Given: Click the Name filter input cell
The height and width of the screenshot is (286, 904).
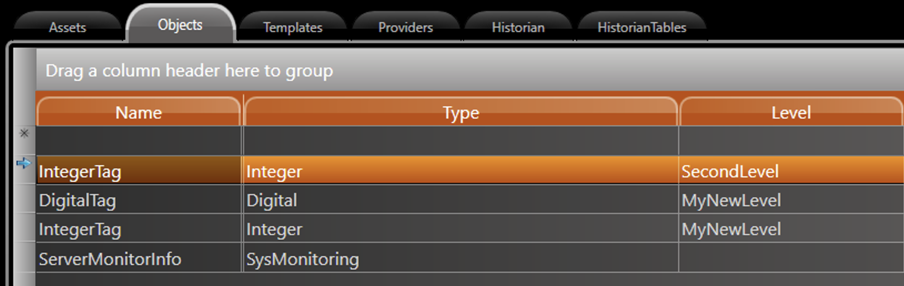Looking at the screenshot, I should tap(139, 141).
